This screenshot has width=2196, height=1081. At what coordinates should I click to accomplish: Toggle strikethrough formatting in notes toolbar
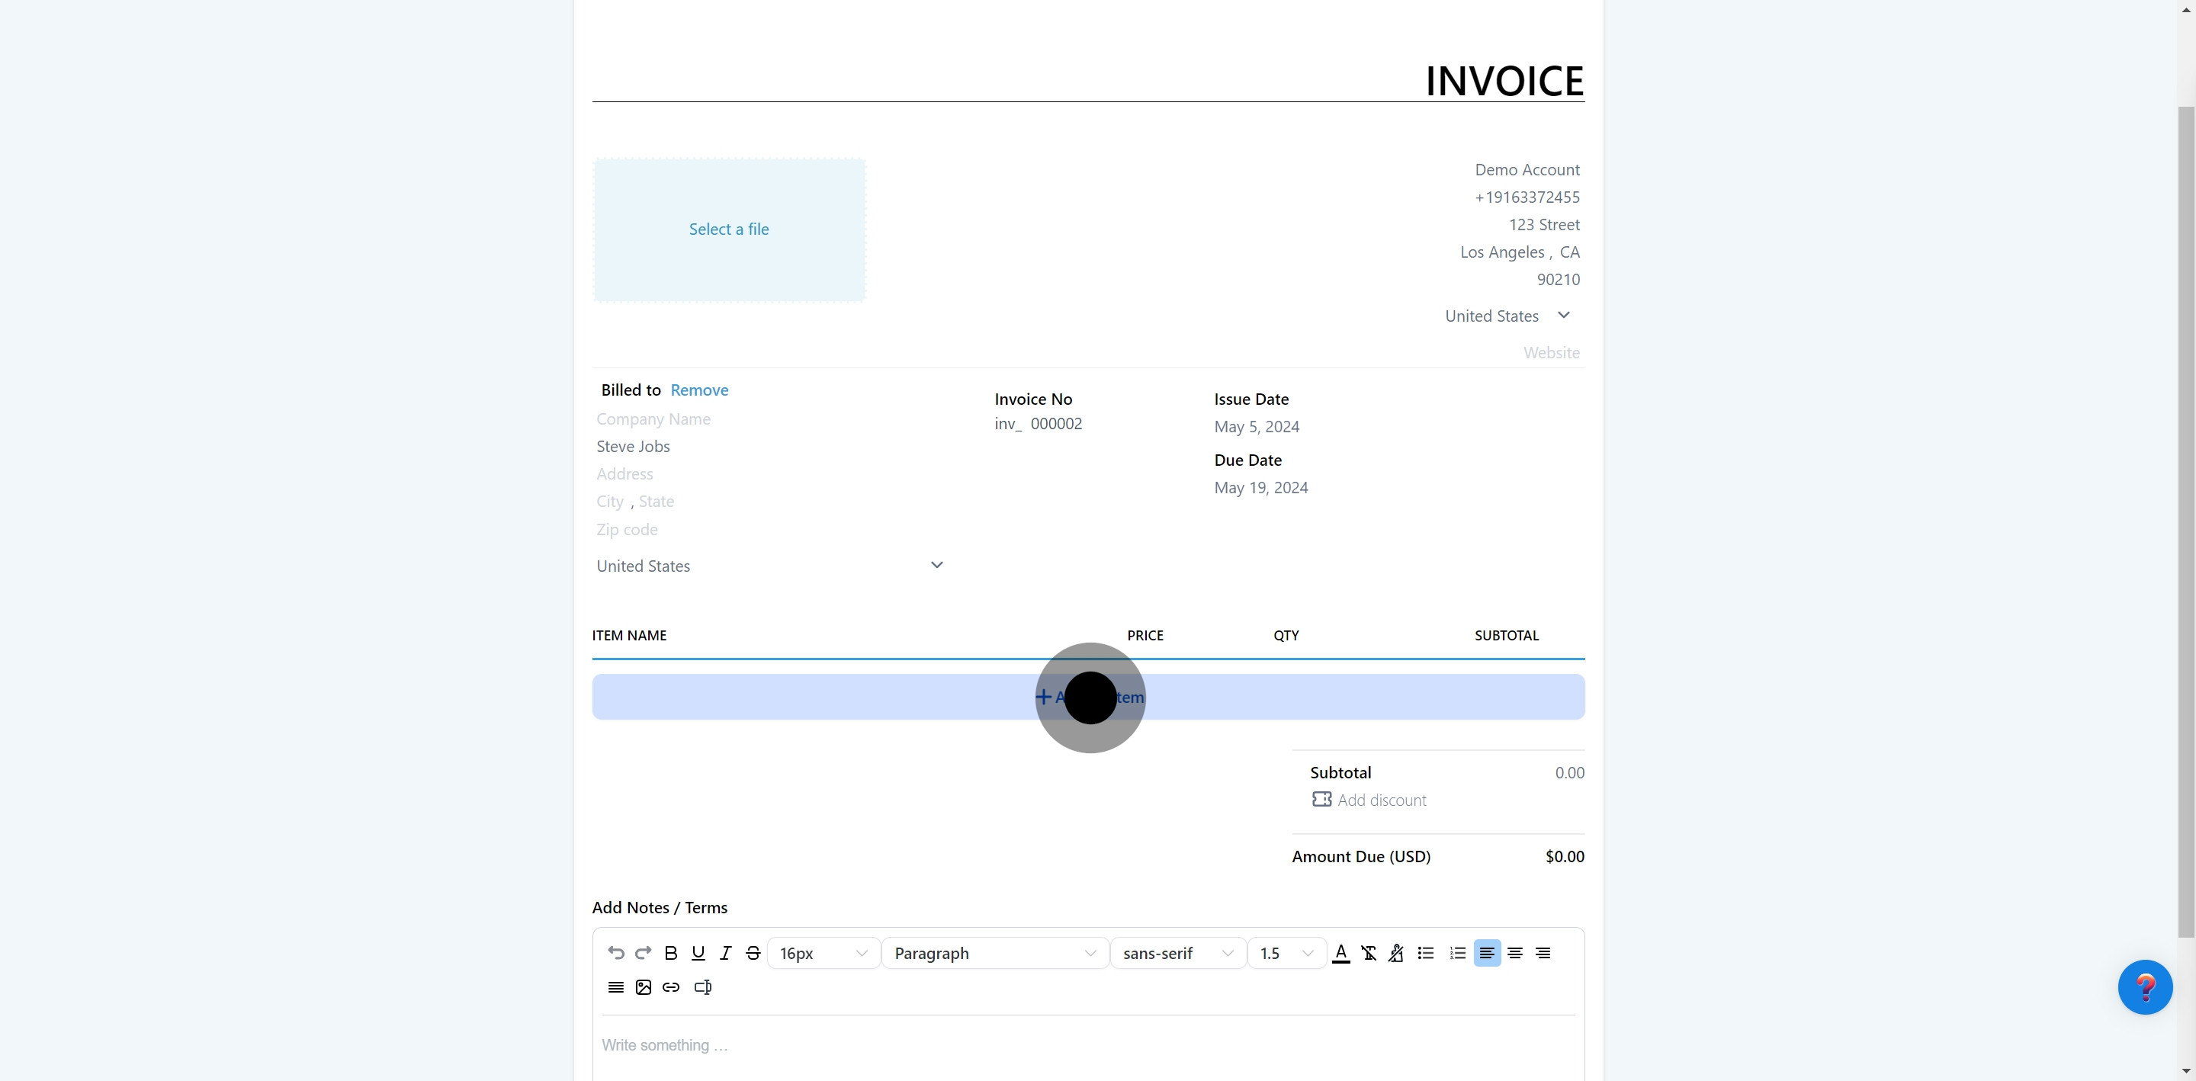click(x=753, y=953)
